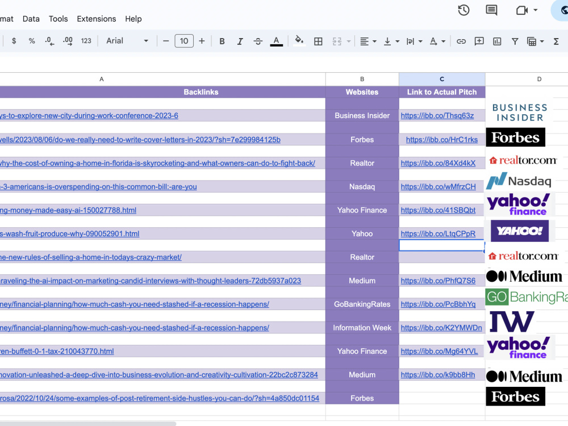Decrease decimal places icon
568x426 pixels.
point(49,41)
